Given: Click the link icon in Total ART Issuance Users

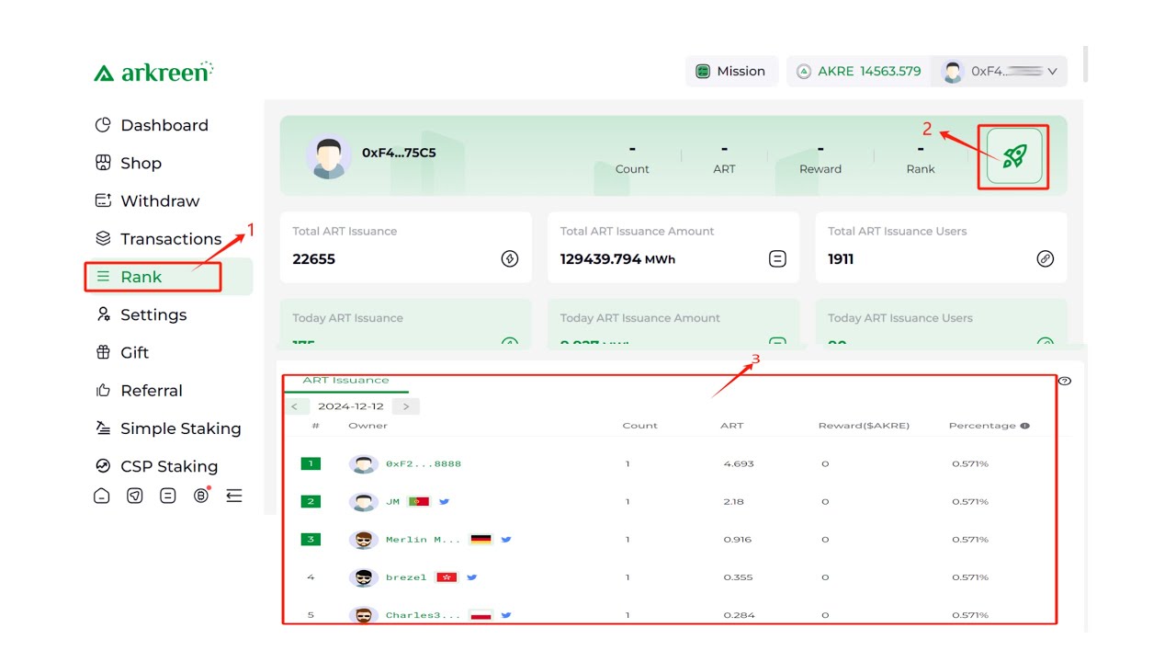Looking at the screenshot, I should (x=1046, y=259).
